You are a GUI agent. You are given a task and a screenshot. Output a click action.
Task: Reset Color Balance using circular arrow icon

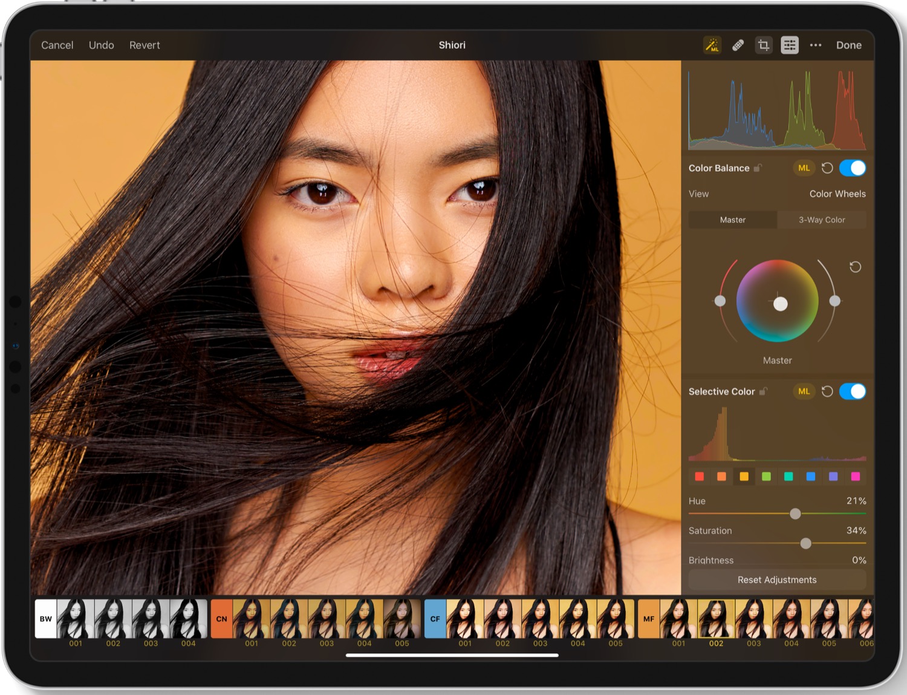(x=827, y=168)
